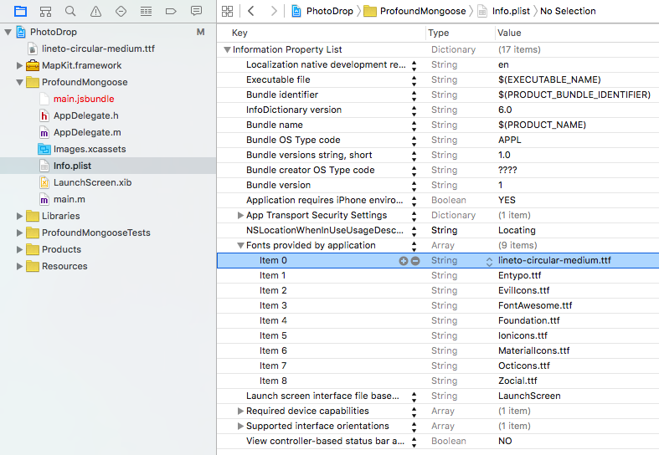The image size is (659, 455).
Task: Select Info.plist in navigator
Action: [72, 166]
